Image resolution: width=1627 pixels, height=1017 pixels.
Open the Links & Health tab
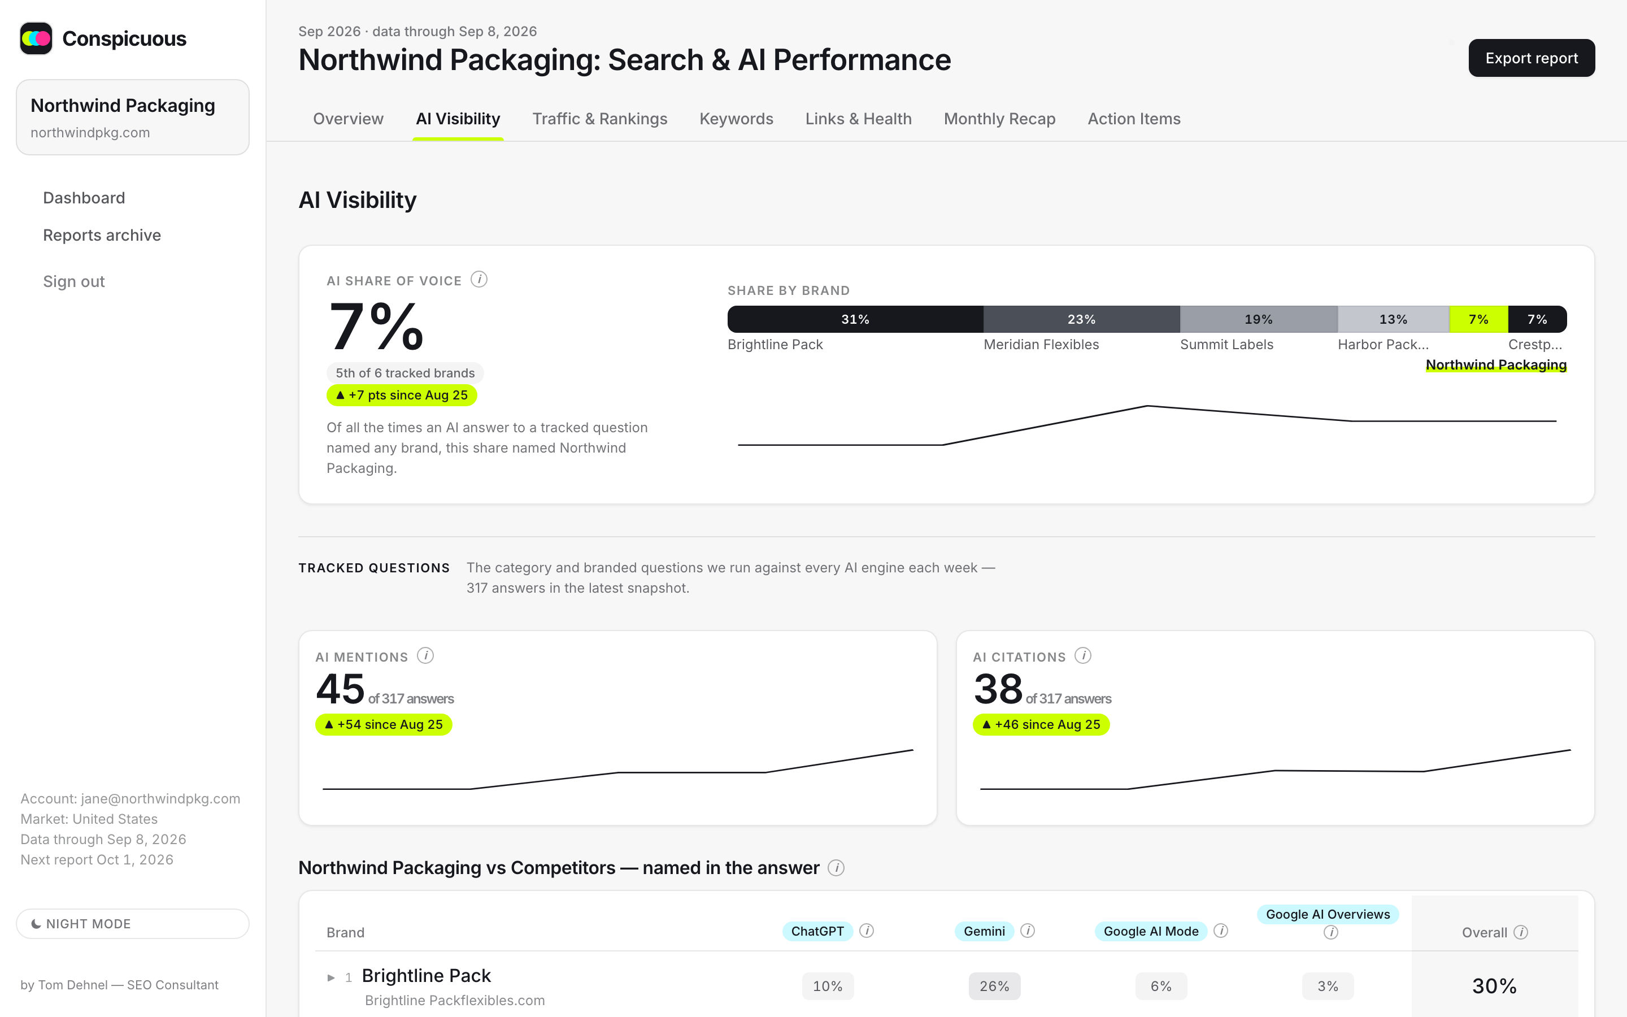coord(859,119)
